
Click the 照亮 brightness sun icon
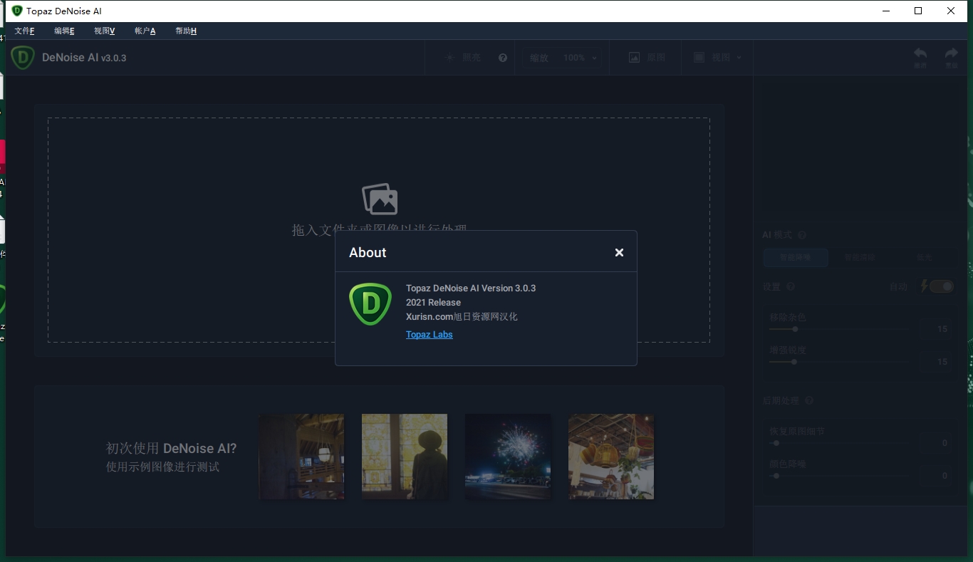click(449, 58)
